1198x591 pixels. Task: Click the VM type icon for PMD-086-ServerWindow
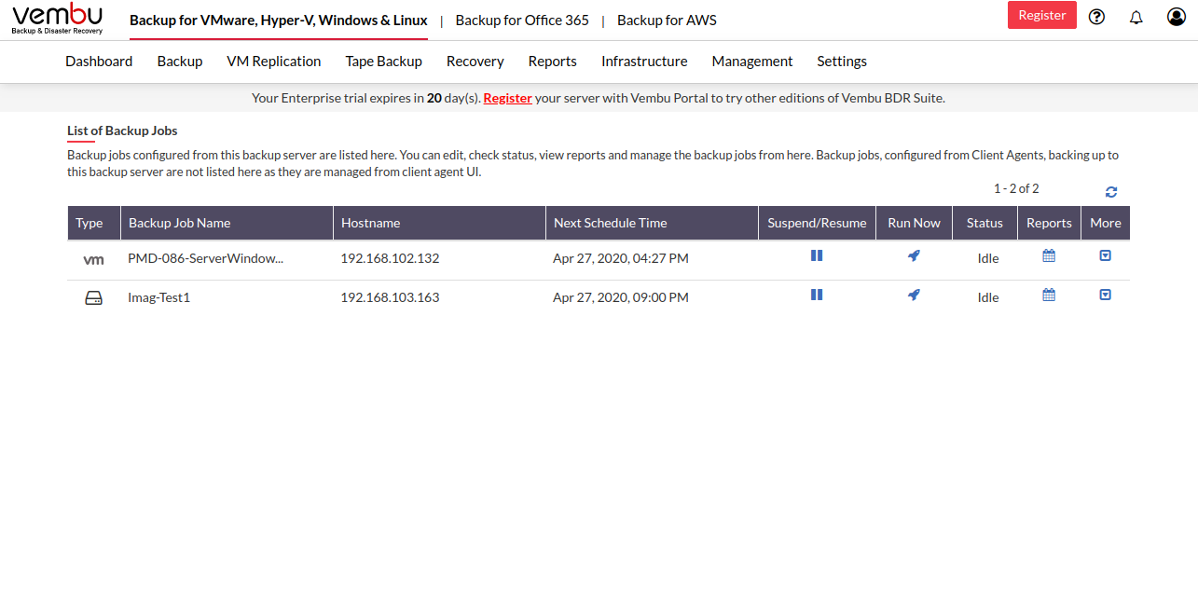[94, 259]
